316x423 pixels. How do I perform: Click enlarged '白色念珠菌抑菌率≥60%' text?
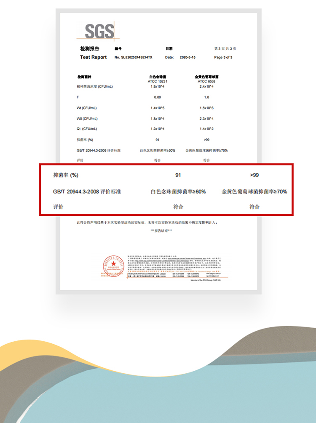(x=178, y=192)
